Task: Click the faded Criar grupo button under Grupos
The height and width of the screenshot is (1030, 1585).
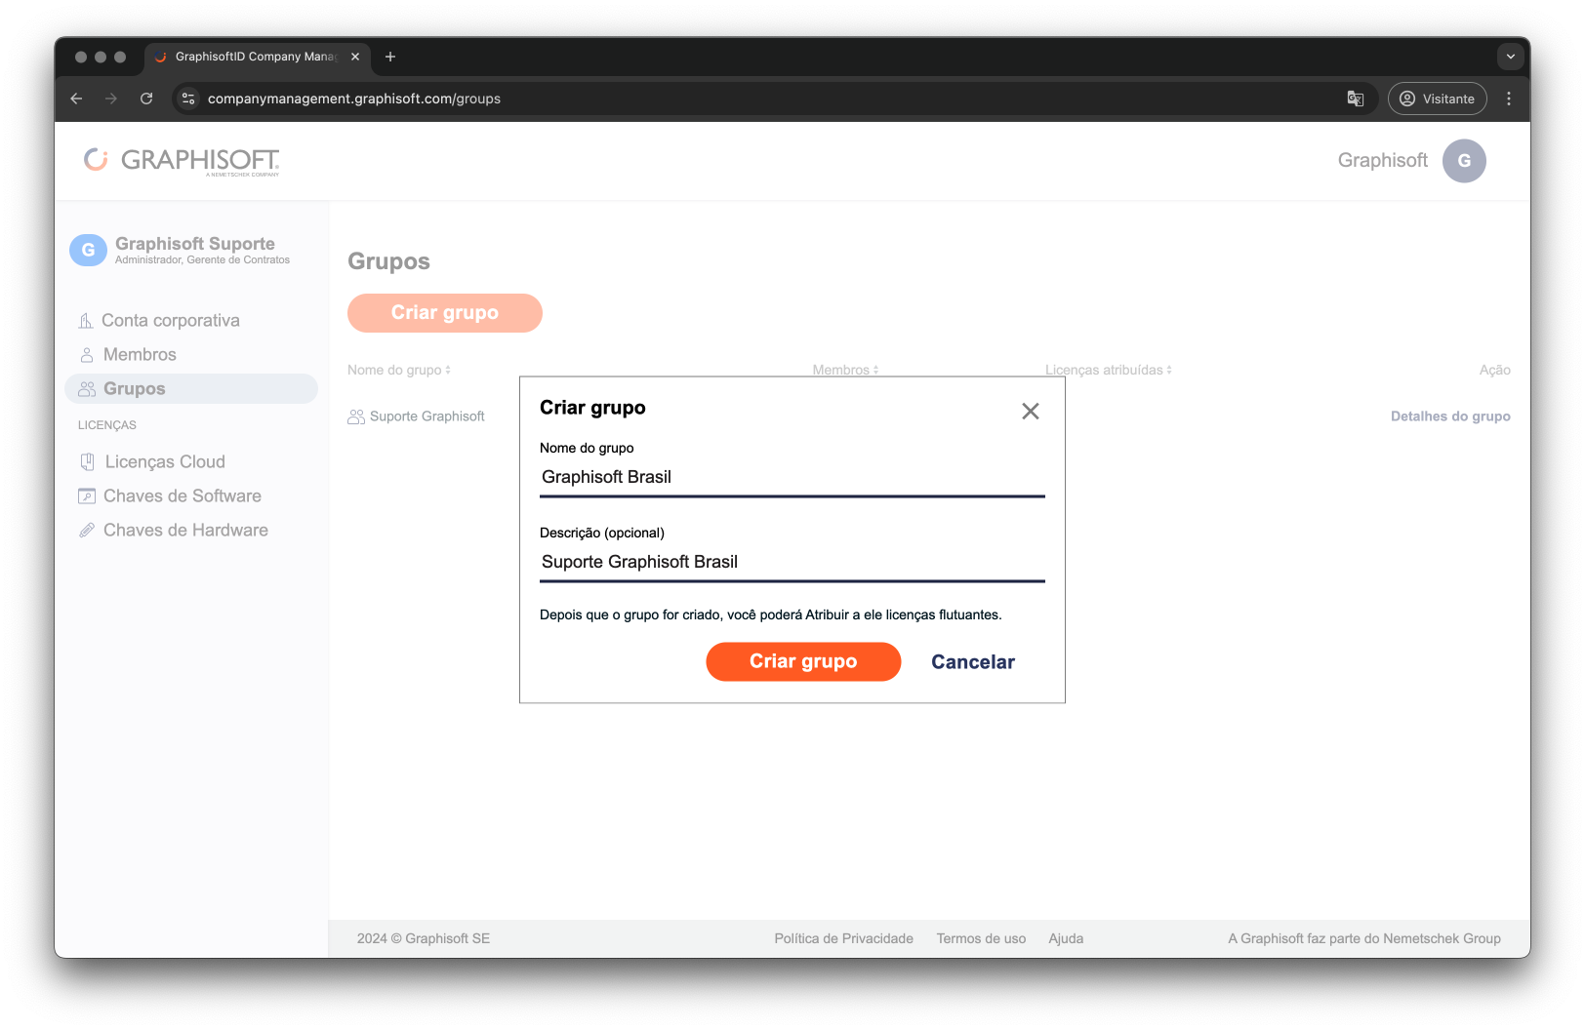Action: (445, 313)
